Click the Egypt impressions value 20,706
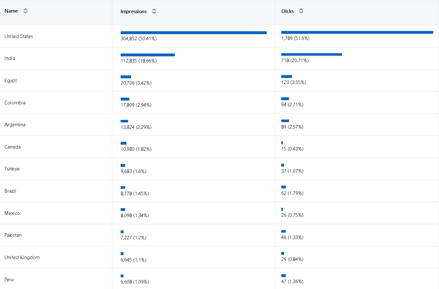The width and height of the screenshot is (439, 289). click(x=127, y=83)
